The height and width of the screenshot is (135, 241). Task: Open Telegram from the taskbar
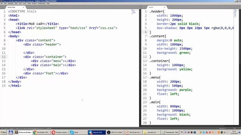pos(97,132)
